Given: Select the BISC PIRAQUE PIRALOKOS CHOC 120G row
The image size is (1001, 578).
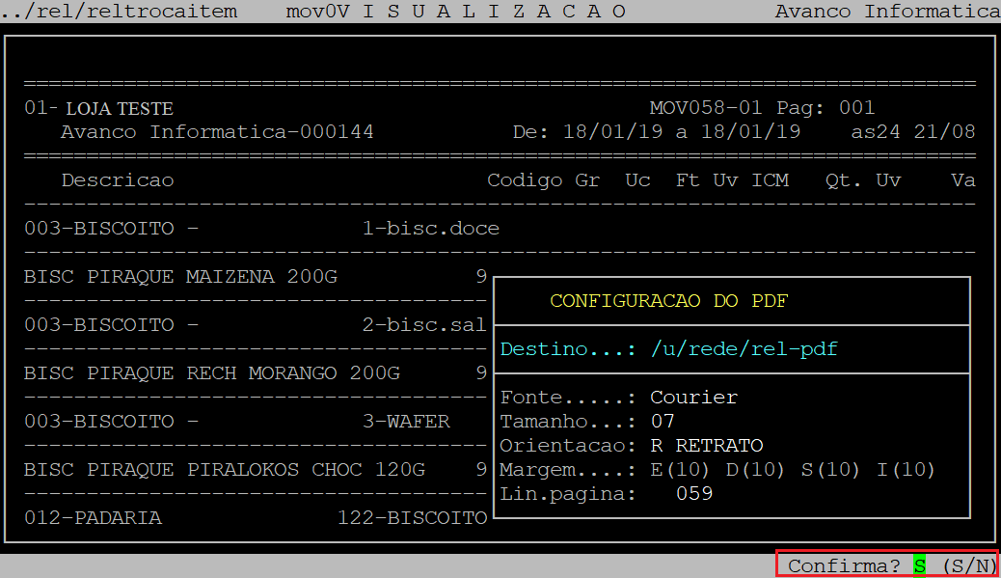Looking at the screenshot, I should (224, 470).
